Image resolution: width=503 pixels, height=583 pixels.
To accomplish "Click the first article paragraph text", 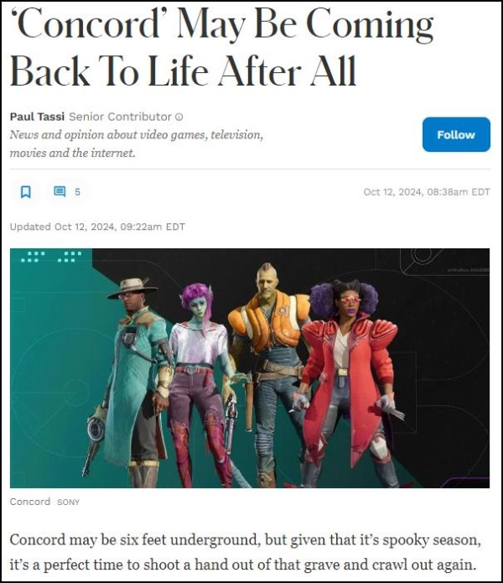I will (245, 552).
